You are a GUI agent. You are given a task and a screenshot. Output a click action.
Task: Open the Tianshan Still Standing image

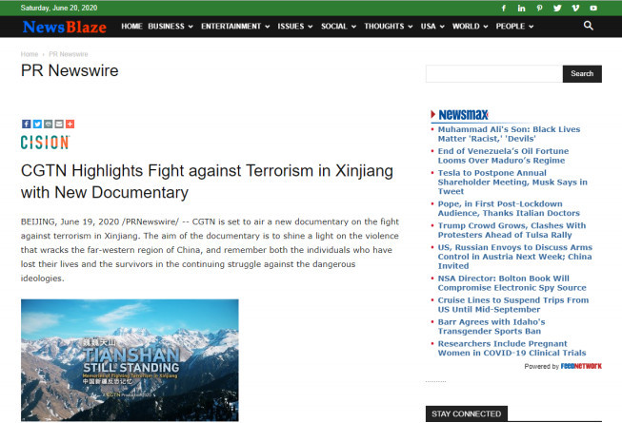pyautogui.click(x=130, y=360)
